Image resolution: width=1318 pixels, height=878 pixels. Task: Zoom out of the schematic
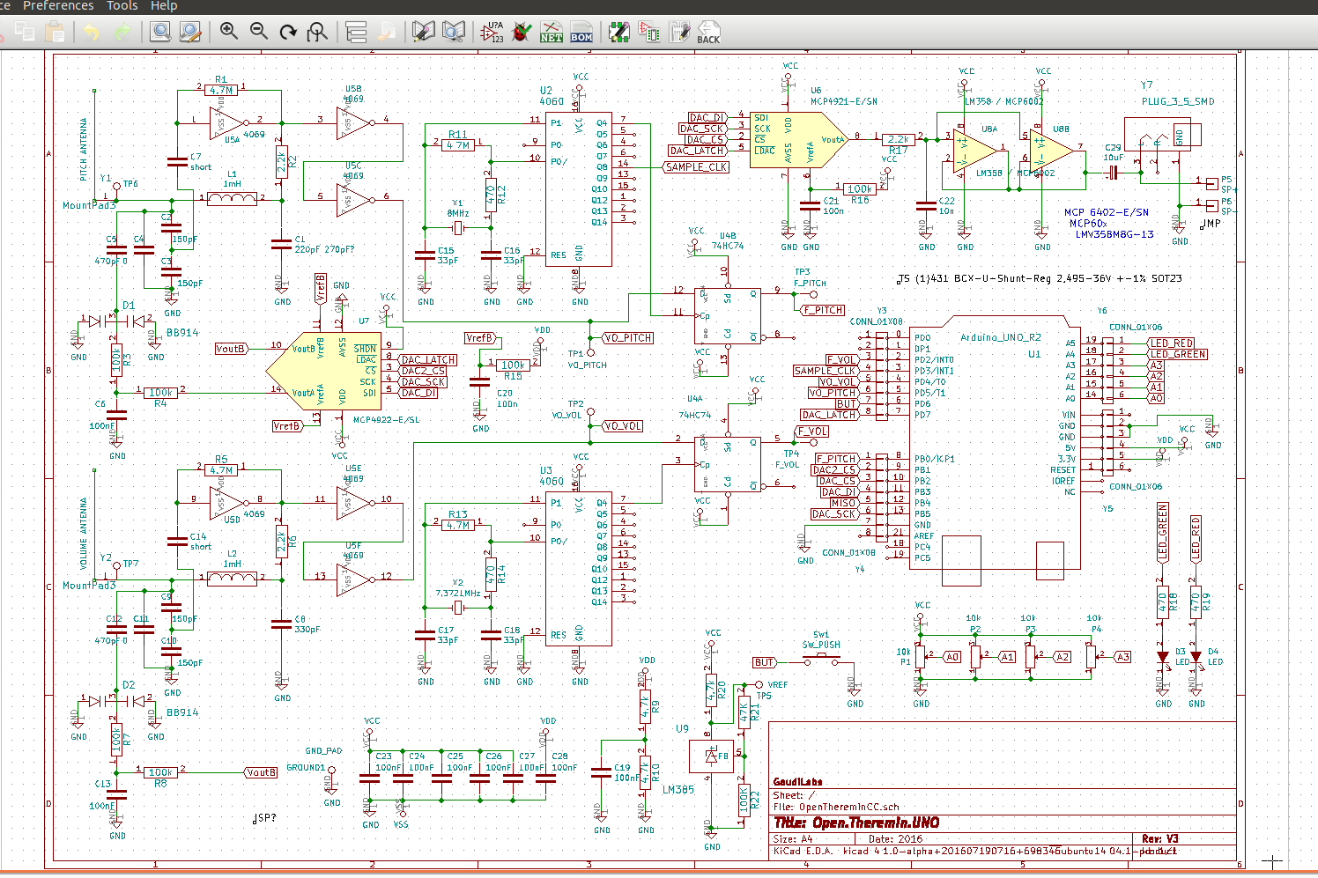[259, 33]
